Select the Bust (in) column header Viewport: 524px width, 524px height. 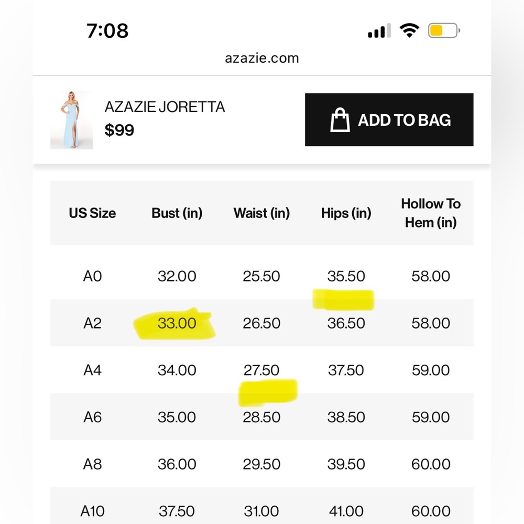click(x=177, y=213)
